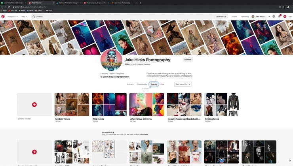Click the Edit info button
Screen dimensions: 293x166
(x=188, y=59)
